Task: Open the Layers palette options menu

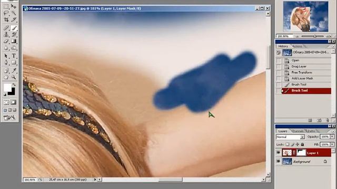Action: click(x=333, y=131)
